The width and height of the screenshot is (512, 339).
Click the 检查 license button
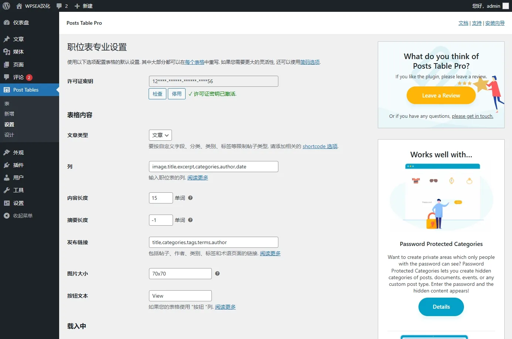157,94
